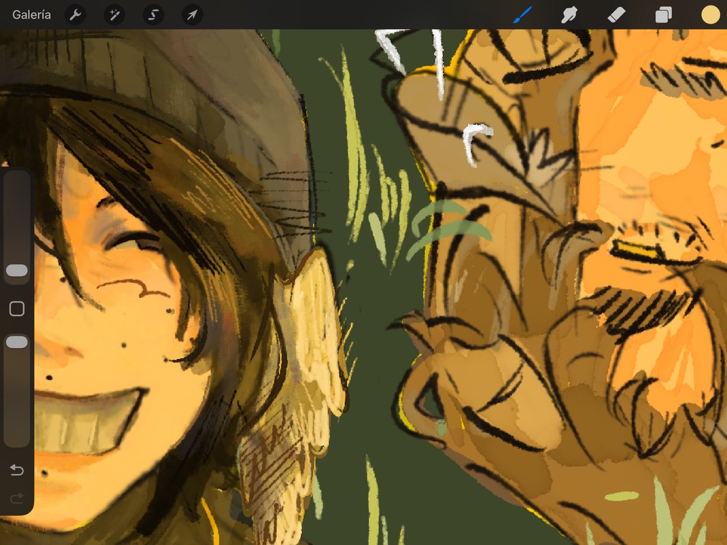Select the Smudge tool
Image resolution: width=727 pixels, height=545 pixels.
click(x=569, y=15)
